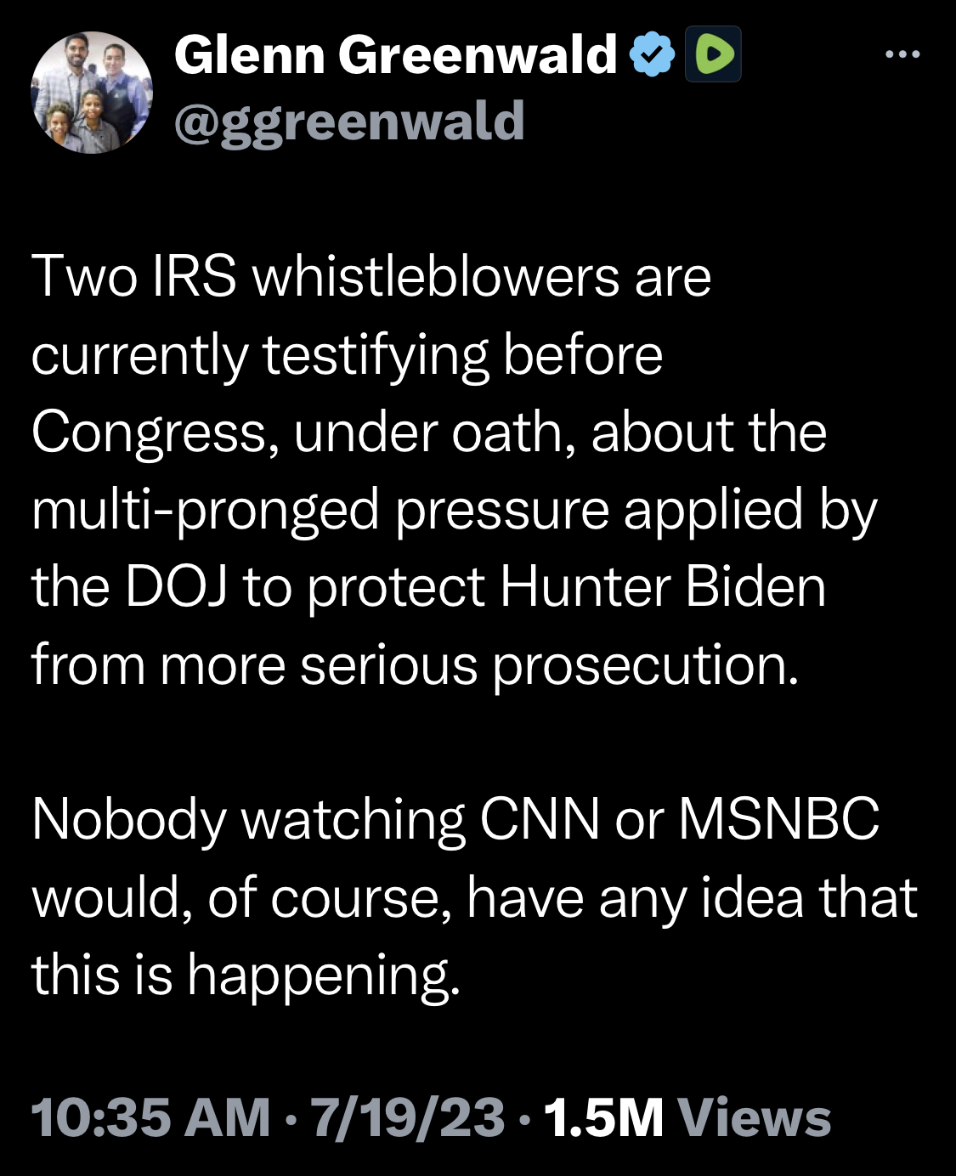
Task: Click the green play affiliate badge
Action: (713, 54)
